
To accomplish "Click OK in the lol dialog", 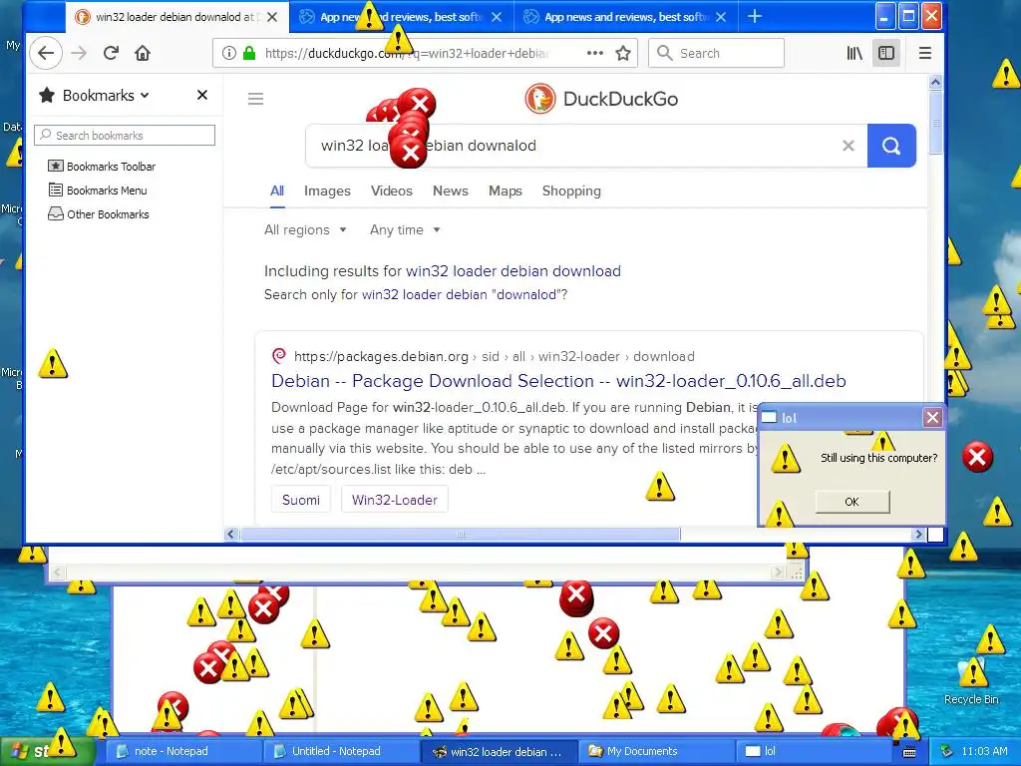I will click(x=851, y=502).
